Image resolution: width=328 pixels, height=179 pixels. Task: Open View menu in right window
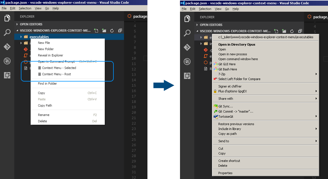point(218,9)
